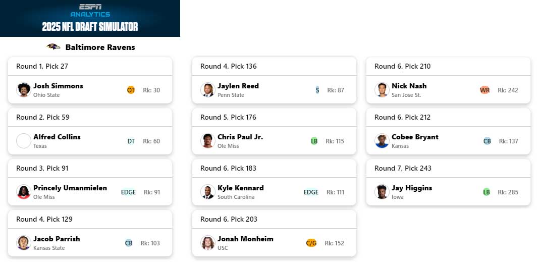Click the Baltimore Ravens team heading

click(x=100, y=47)
